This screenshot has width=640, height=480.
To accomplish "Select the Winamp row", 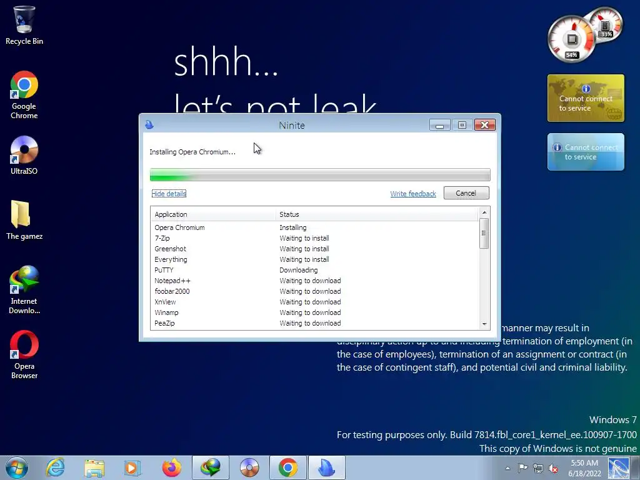I will coord(314,312).
